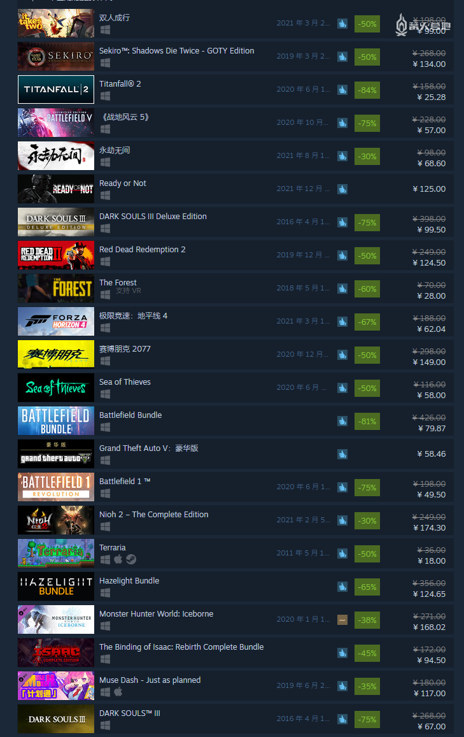Image resolution: width=464 pixels, height=737 pixels.
Task: Open the Sekiro GOTY Edition title link
Action: coord(176,51)
